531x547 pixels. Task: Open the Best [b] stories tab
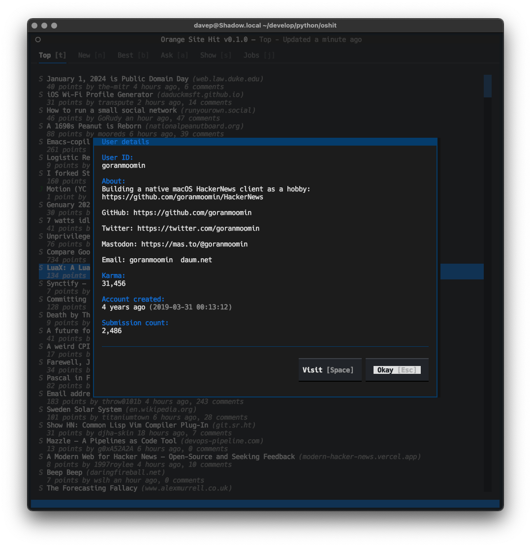point(132,55)
